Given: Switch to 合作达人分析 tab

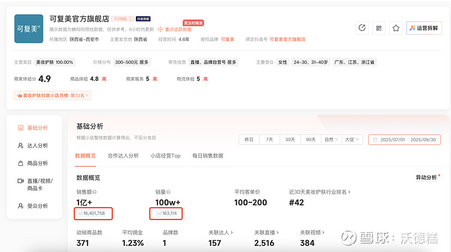Looking at the screenshot, I should [x=123, y=156].
